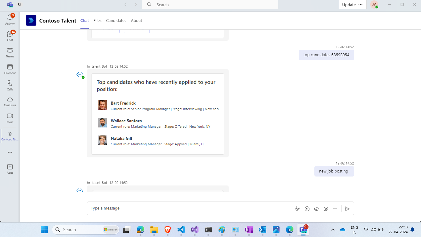
Task: Open the Apps store in sidebar
Action: click(x=10, y=169)
